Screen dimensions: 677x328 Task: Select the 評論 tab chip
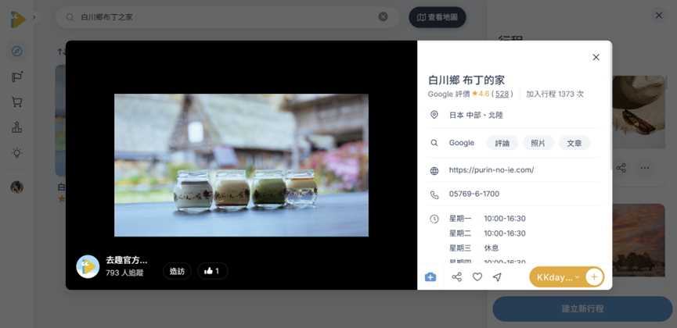click(x=502, y=143)
